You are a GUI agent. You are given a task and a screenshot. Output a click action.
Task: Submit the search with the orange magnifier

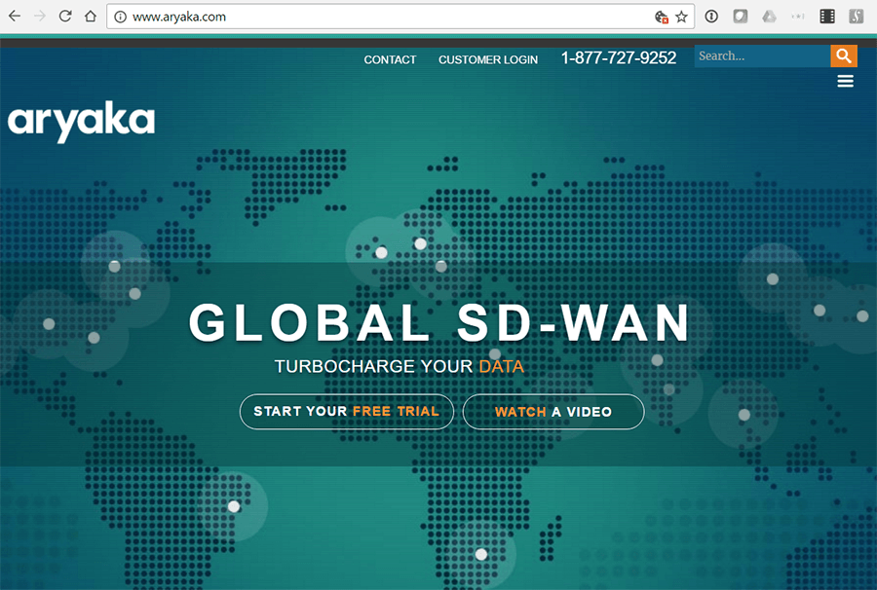tap(844, 55)
